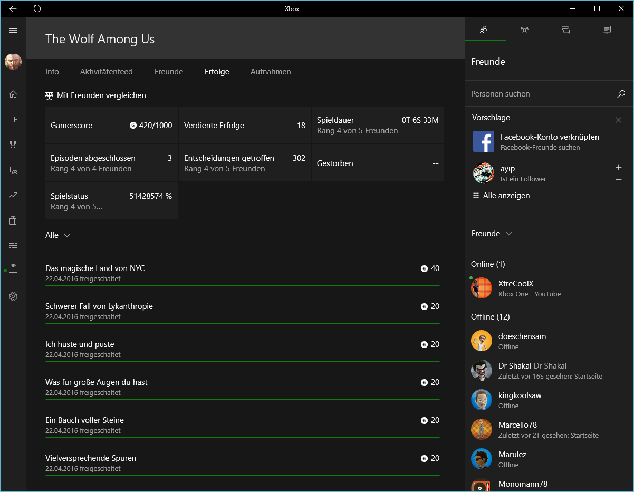Open friend XtreCoolX
The height and width of the screenshot is (492, 634).
549,288
